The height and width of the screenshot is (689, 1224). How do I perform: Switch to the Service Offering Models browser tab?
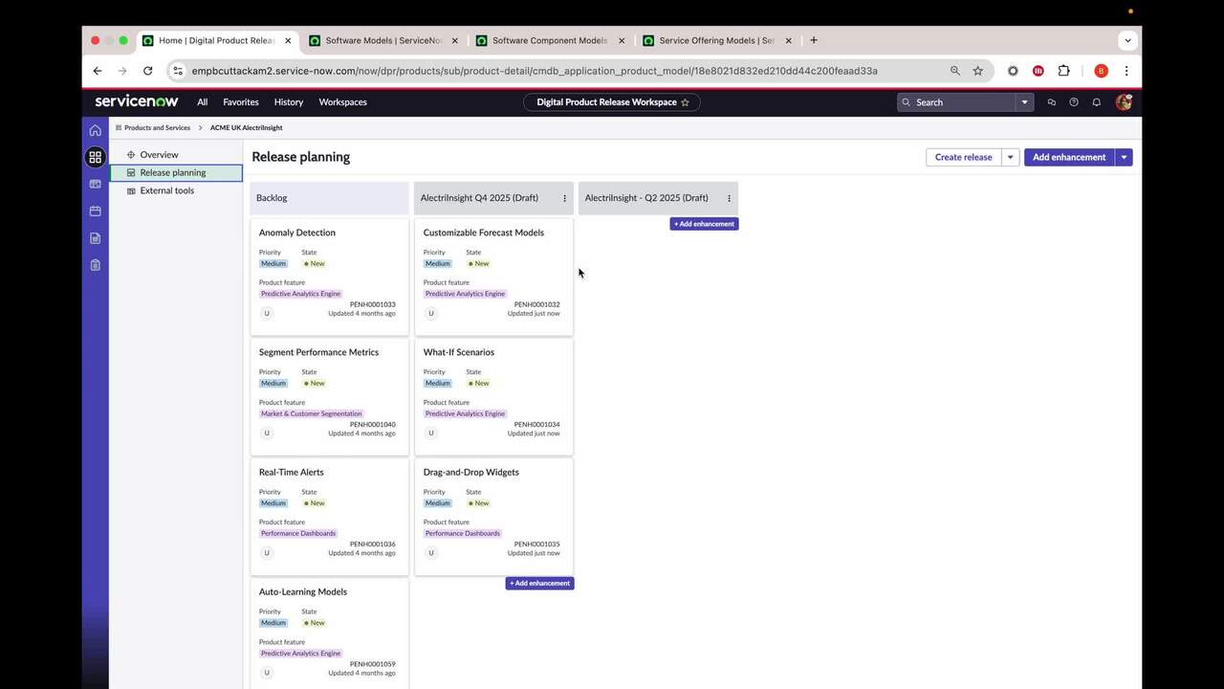tap(715, 40)
